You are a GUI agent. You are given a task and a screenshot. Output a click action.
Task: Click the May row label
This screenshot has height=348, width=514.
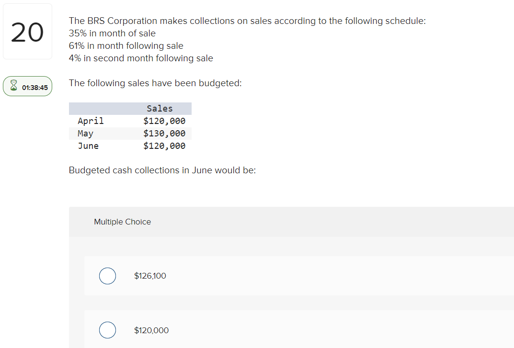85,134
